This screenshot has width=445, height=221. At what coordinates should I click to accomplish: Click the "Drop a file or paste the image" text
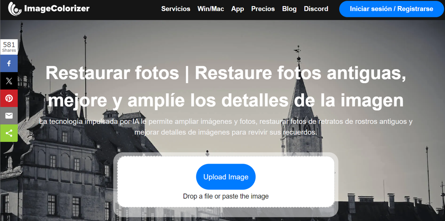[x=226, y=196]
